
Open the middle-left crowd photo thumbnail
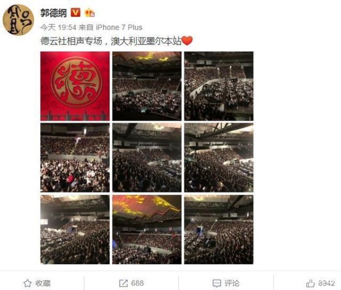[x=75, y=158]
